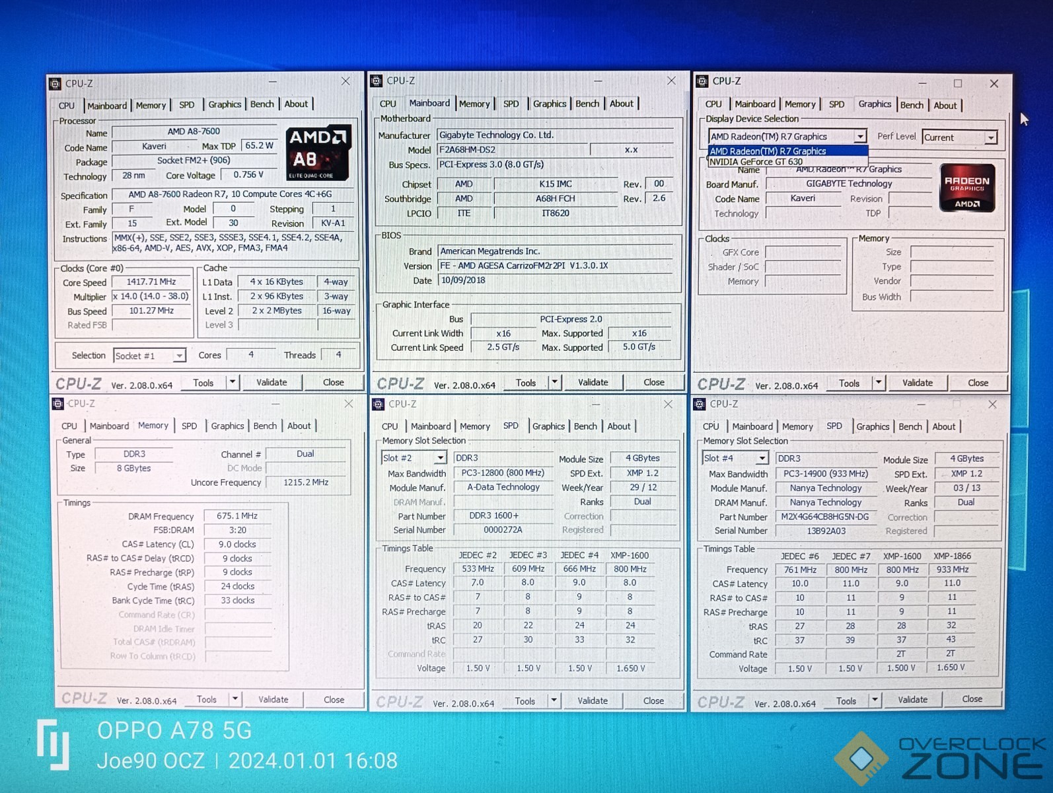This screenshot has width=1053, height=793.
Task: Click the CPU-Z app icon in CPU window title bar
Action: pyautogui.click(x=55, y=83)
